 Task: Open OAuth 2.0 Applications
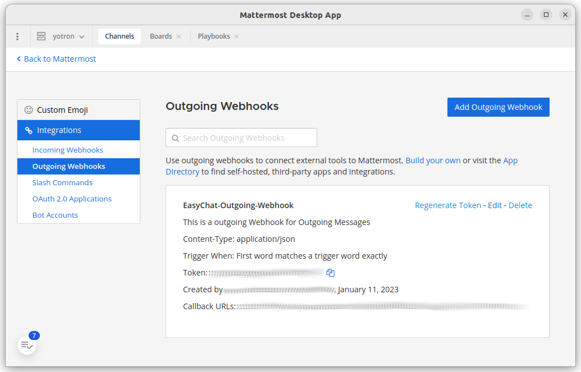click(x=72, y=199)
